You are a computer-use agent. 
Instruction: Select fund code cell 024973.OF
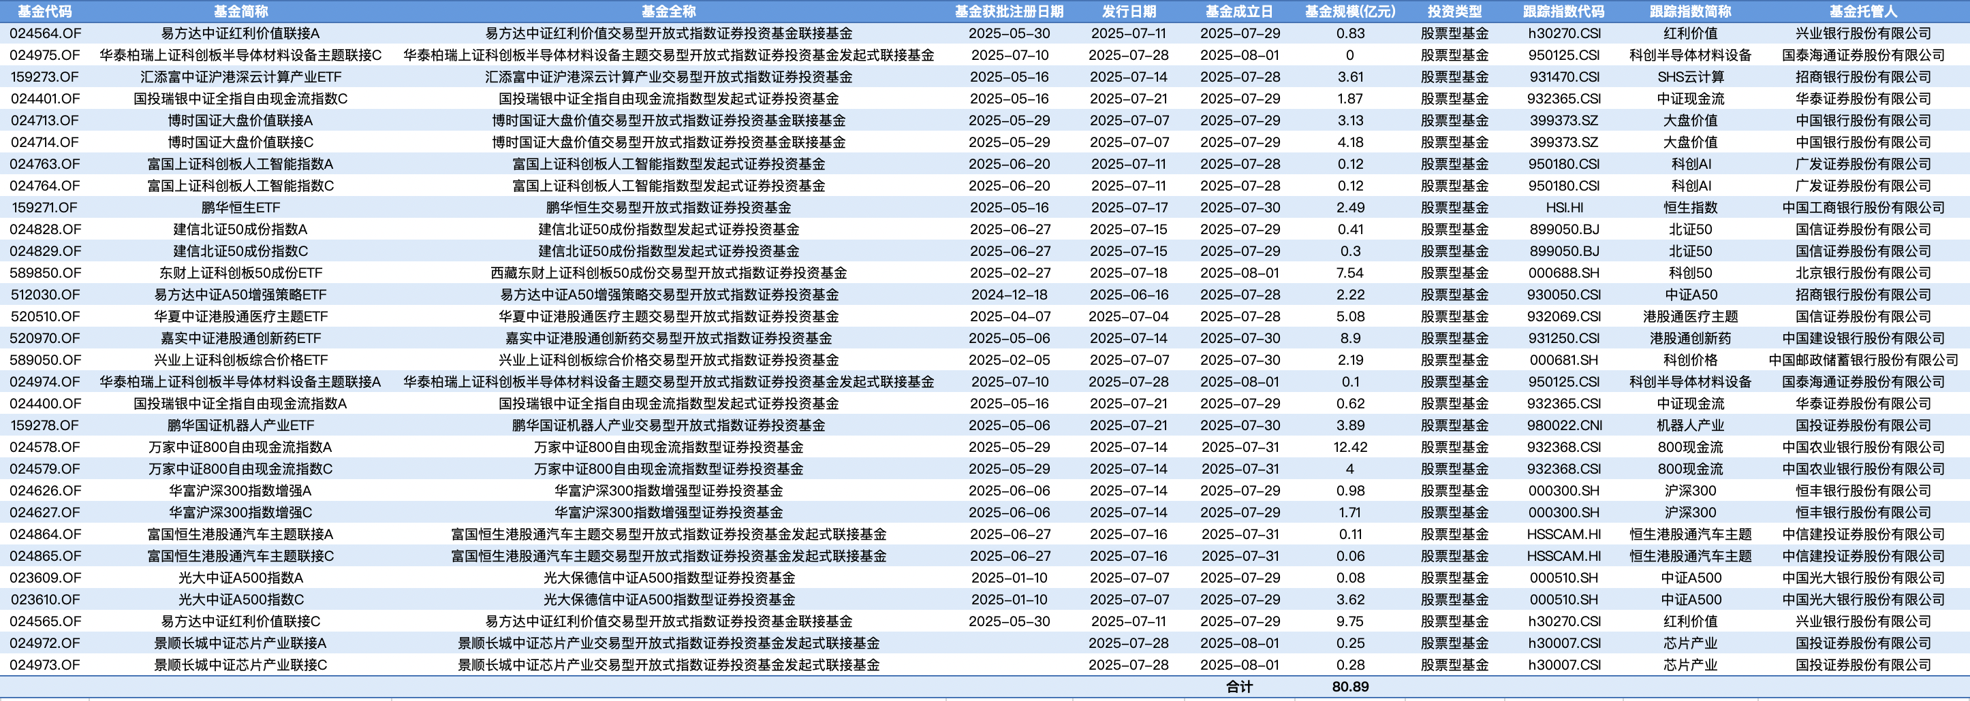pyautogui.click(x=44, y=665)
